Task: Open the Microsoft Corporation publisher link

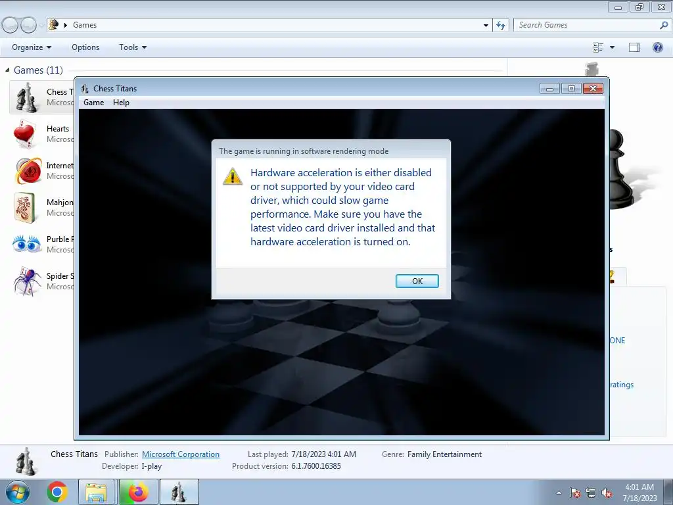Action: pyautogui.click(x=181, y=454)
